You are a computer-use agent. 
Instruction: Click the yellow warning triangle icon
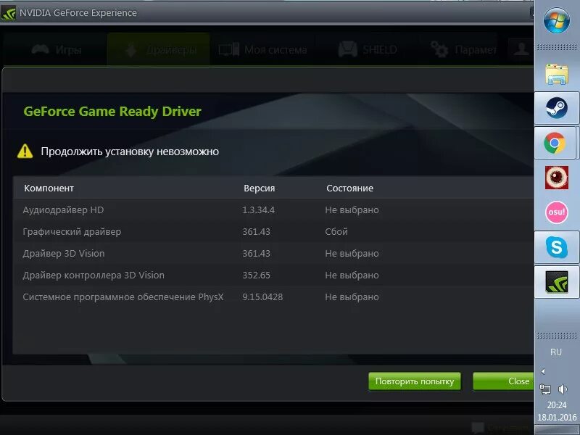pyautogui.click(x=25, y=151)
